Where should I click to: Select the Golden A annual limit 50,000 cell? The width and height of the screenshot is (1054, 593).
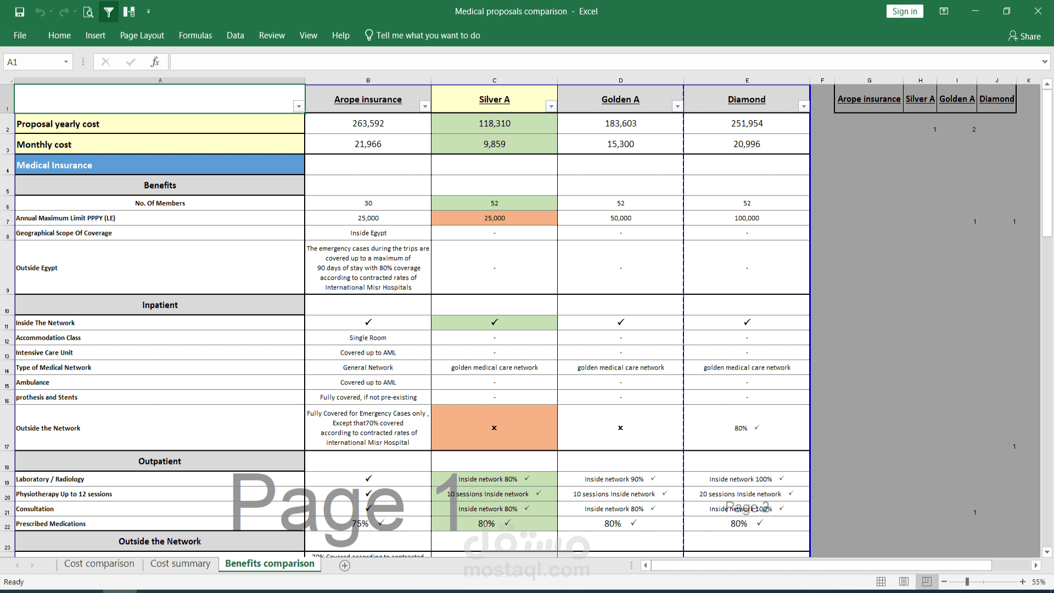coord(621,218)
